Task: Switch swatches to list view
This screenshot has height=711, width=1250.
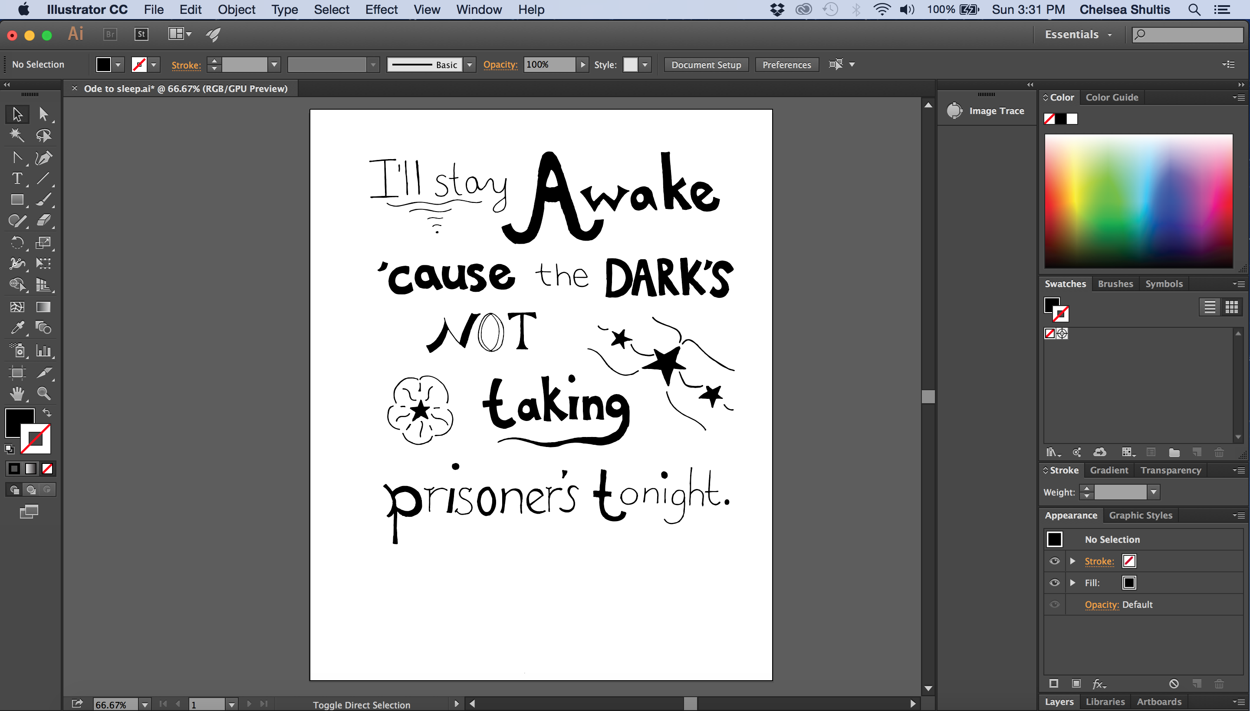Action: tap(1210, 307)
